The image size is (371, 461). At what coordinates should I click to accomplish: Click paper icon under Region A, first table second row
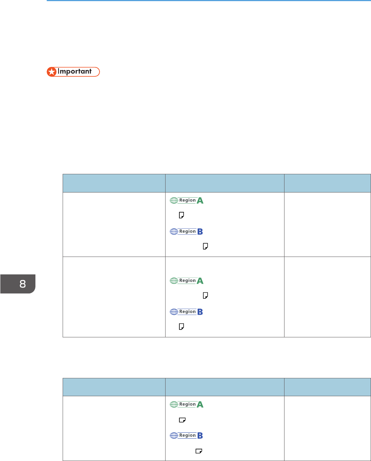[x=205, y=296]
